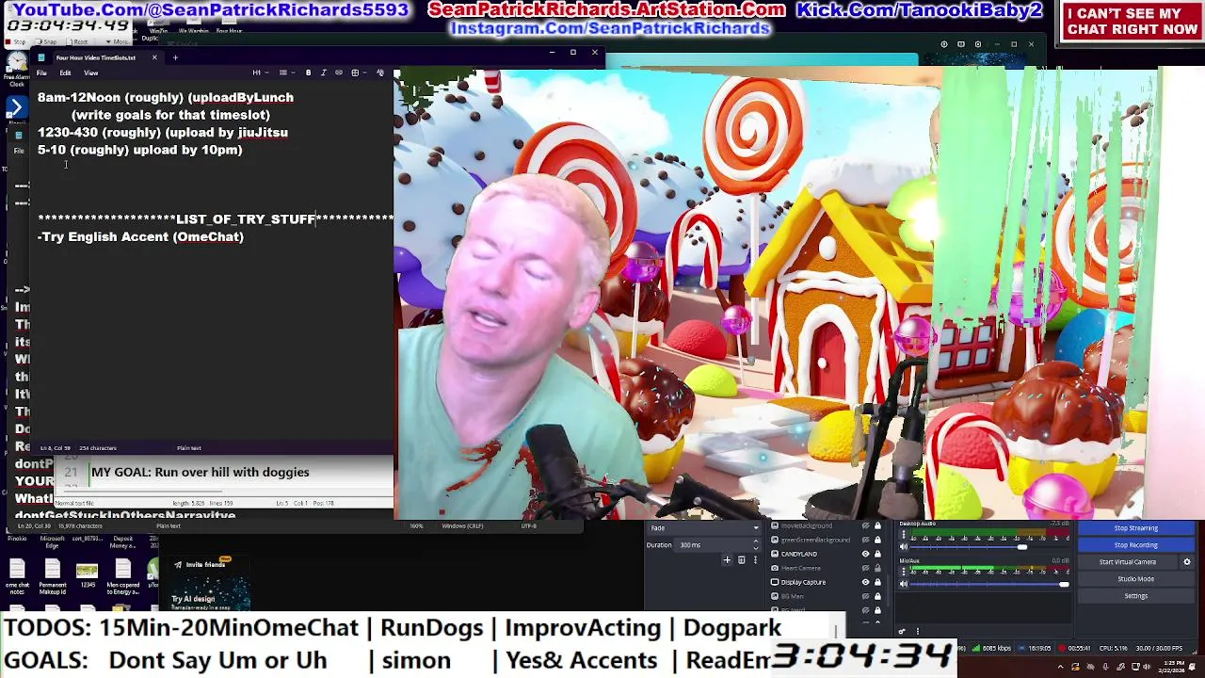Adjust transition Duration 300 ms spinner

718,544
